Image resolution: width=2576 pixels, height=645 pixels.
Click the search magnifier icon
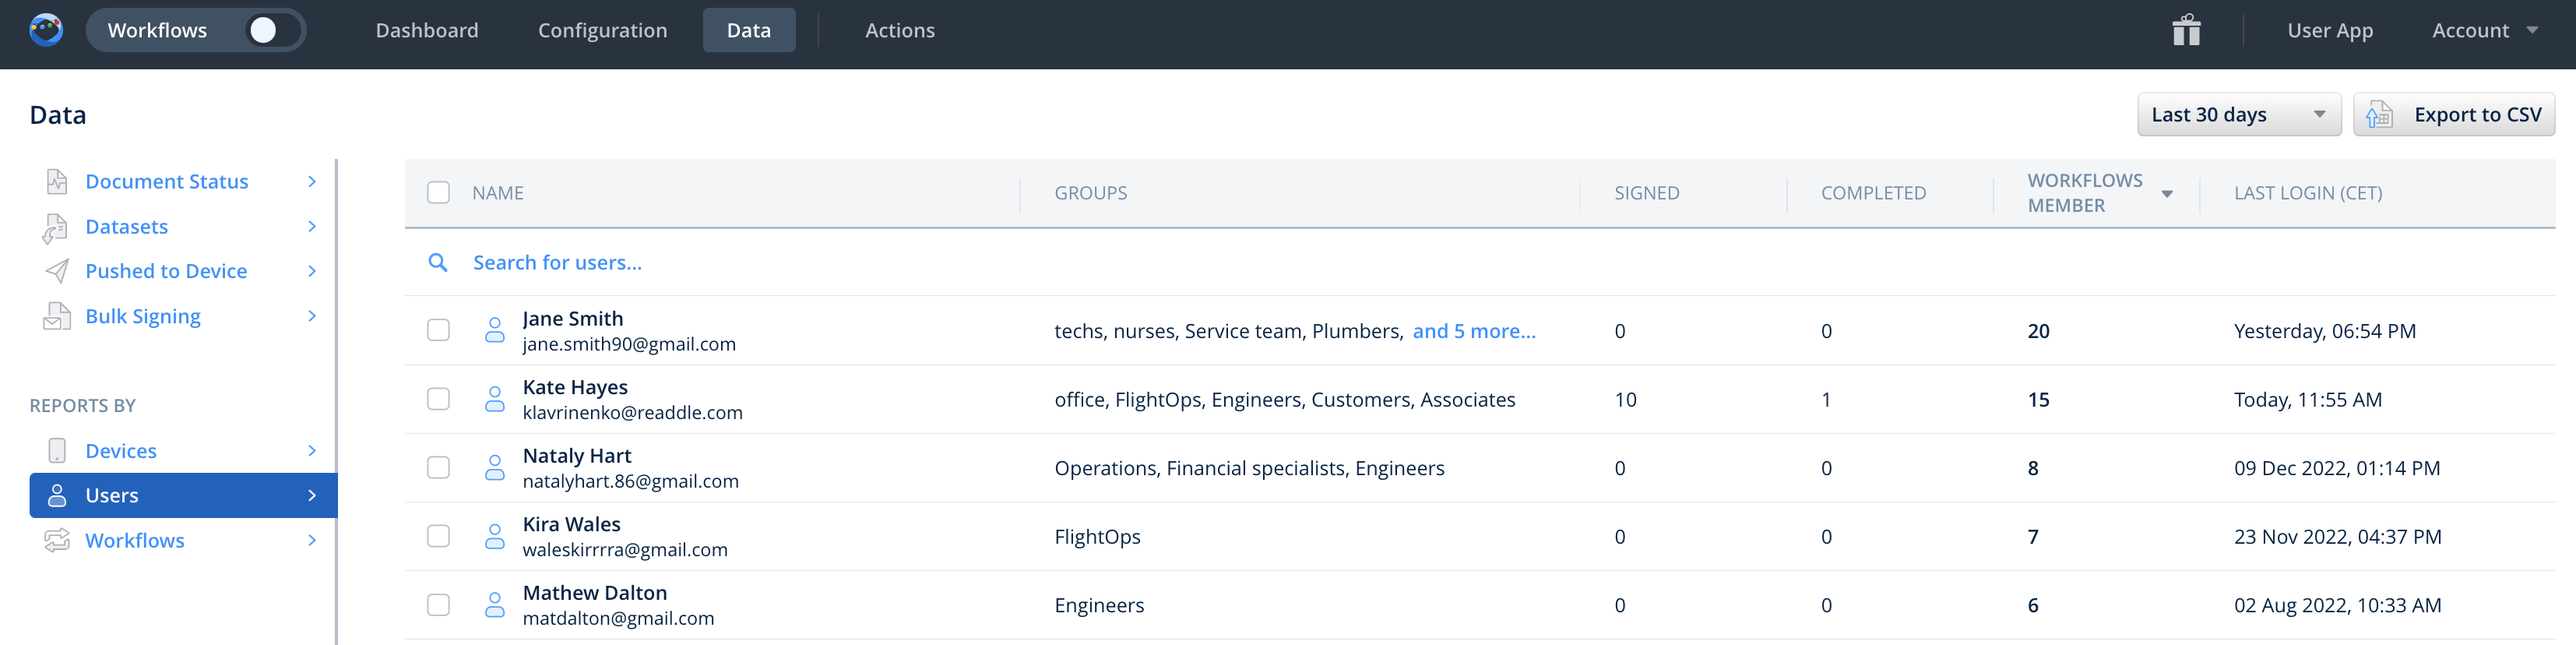(437, 262)
